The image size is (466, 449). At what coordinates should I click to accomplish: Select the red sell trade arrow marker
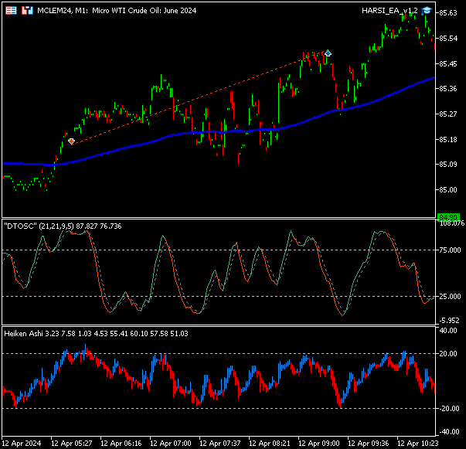point(71,141)
